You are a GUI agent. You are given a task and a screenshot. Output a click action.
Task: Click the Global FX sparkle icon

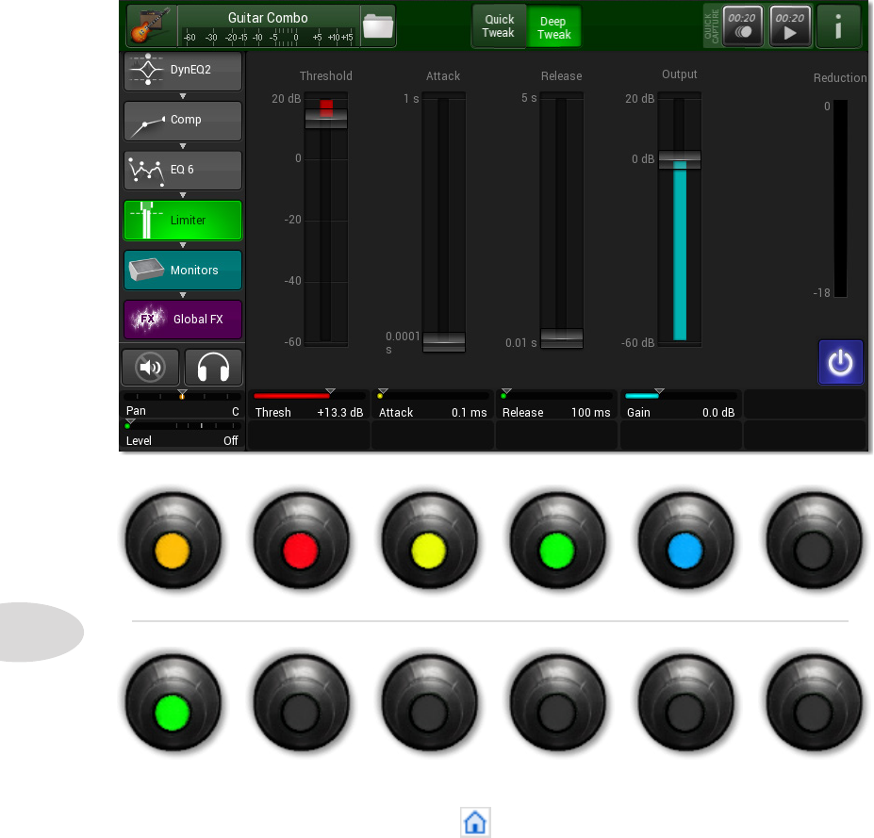[x=148, y=320]
